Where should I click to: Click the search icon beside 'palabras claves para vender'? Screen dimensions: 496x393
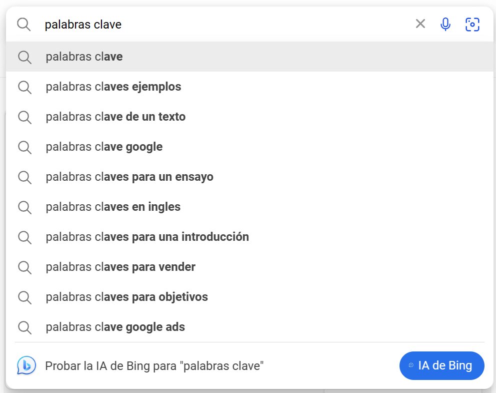(x=24, y=267)
